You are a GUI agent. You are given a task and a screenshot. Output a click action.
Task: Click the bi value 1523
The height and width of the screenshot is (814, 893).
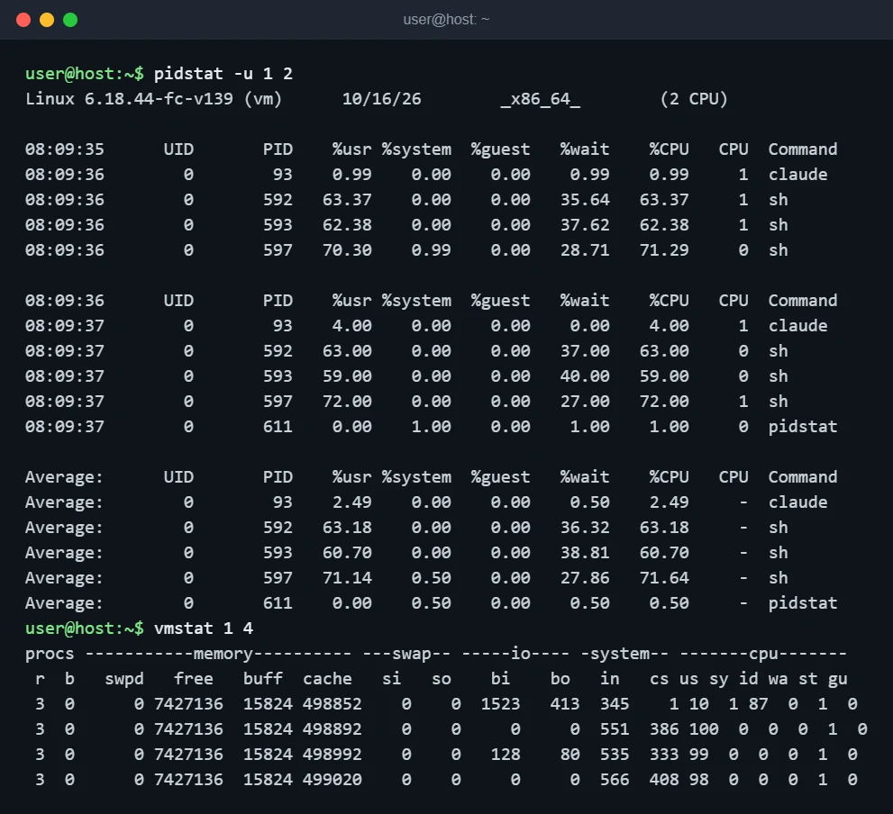[501, 704]
